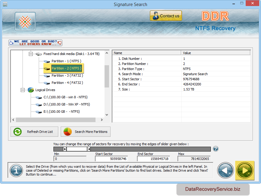Image resolution: width=261 pixels, height=196 pixels.
Task: Click the Name column header
Action: click(147, 53)
